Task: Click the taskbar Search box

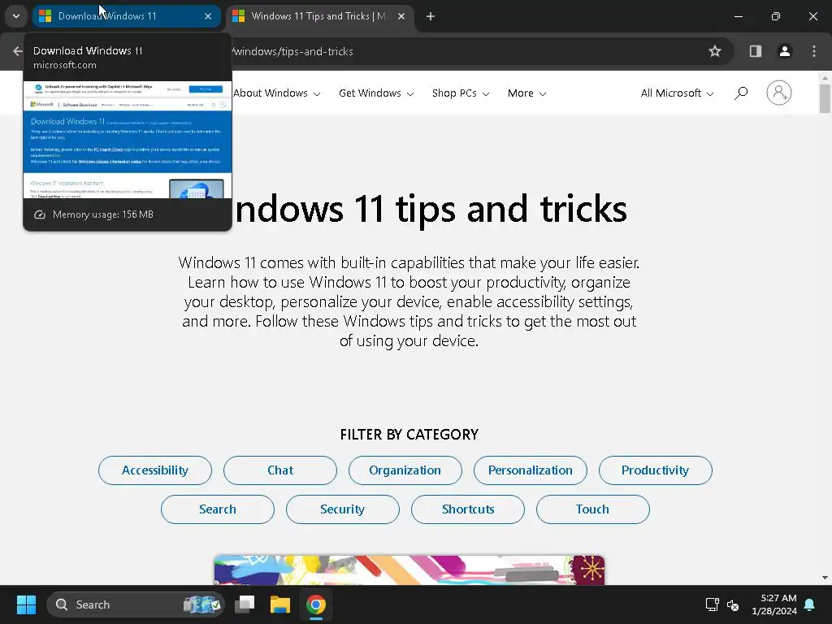Action: coord(136,604)
